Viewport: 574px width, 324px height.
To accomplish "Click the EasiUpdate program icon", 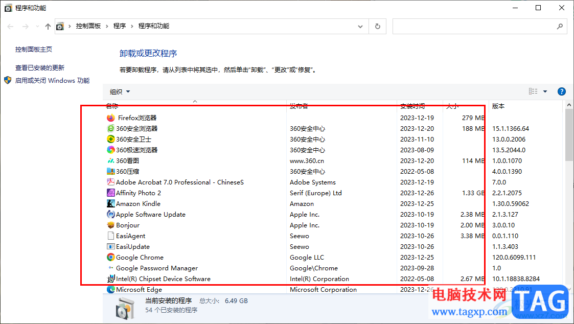I will click(110, 246).
